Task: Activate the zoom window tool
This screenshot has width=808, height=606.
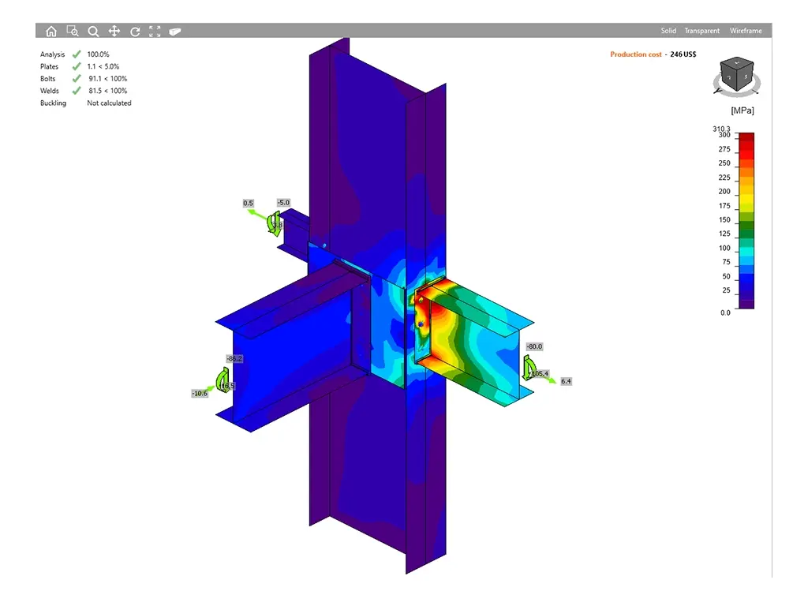Action: tap(73, 32)
